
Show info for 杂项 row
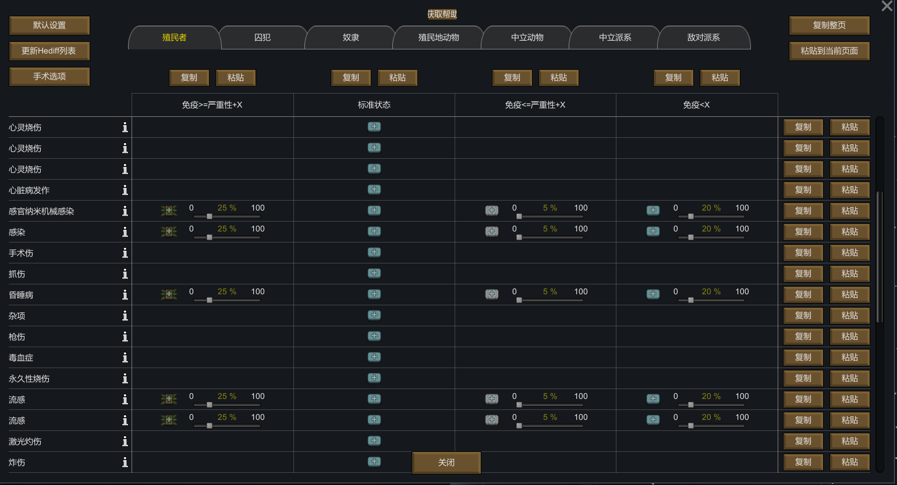point(125,316)
